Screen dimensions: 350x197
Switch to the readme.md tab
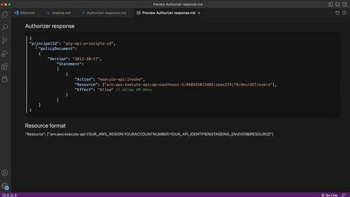tap(59, 13)
